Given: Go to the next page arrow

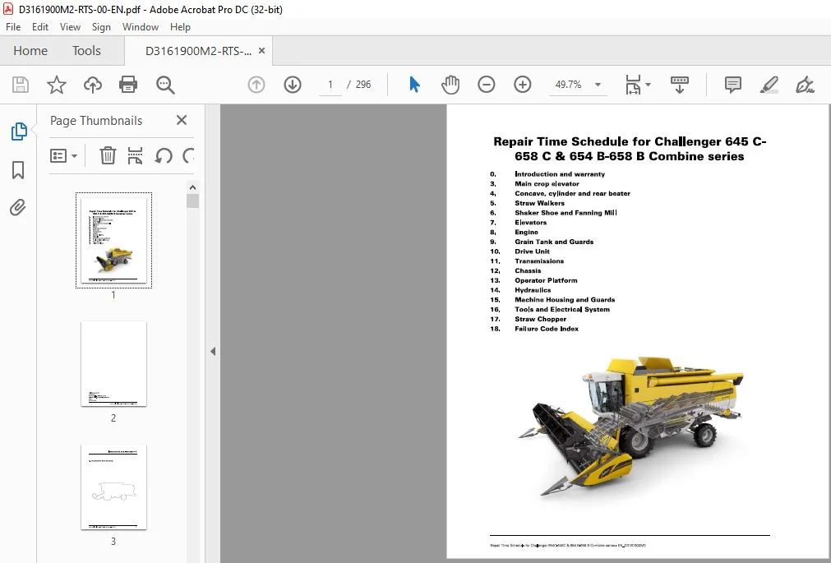Looking at the screenshot, I should click(x=293, y=85).
